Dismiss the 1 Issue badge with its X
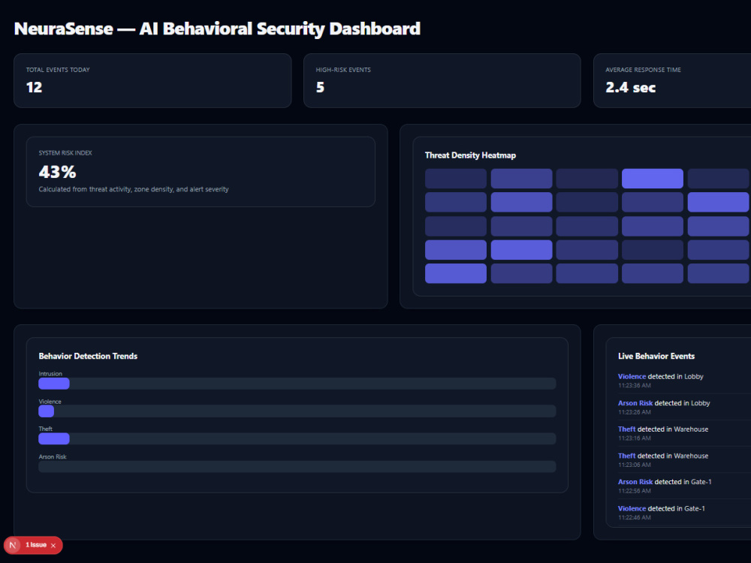The width and height of the screenshot is (751, 563). coord(53,545)
